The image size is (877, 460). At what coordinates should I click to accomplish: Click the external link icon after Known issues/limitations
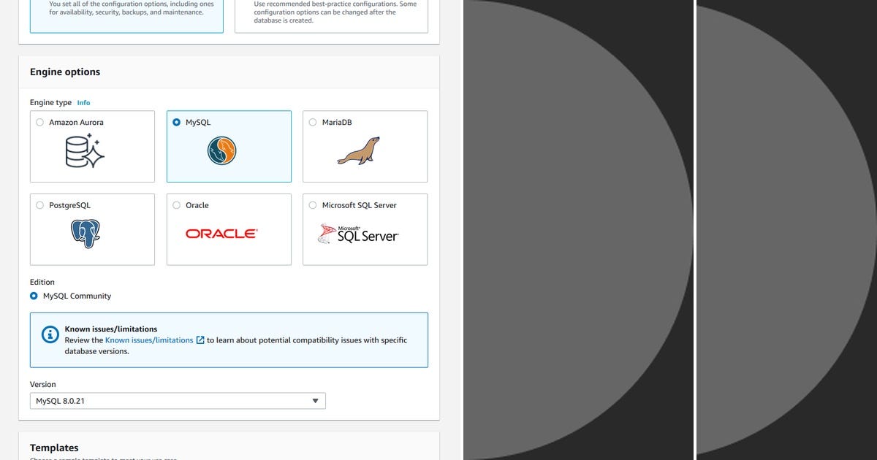click(200, 340)
